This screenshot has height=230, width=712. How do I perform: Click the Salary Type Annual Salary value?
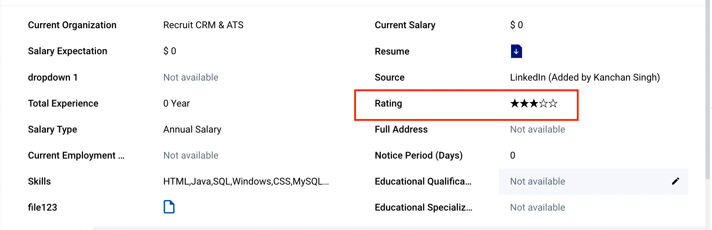point(192,129)
